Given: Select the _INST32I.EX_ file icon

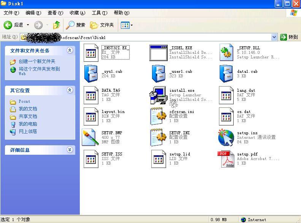Looking at the screenshot, I should (91, 53).
